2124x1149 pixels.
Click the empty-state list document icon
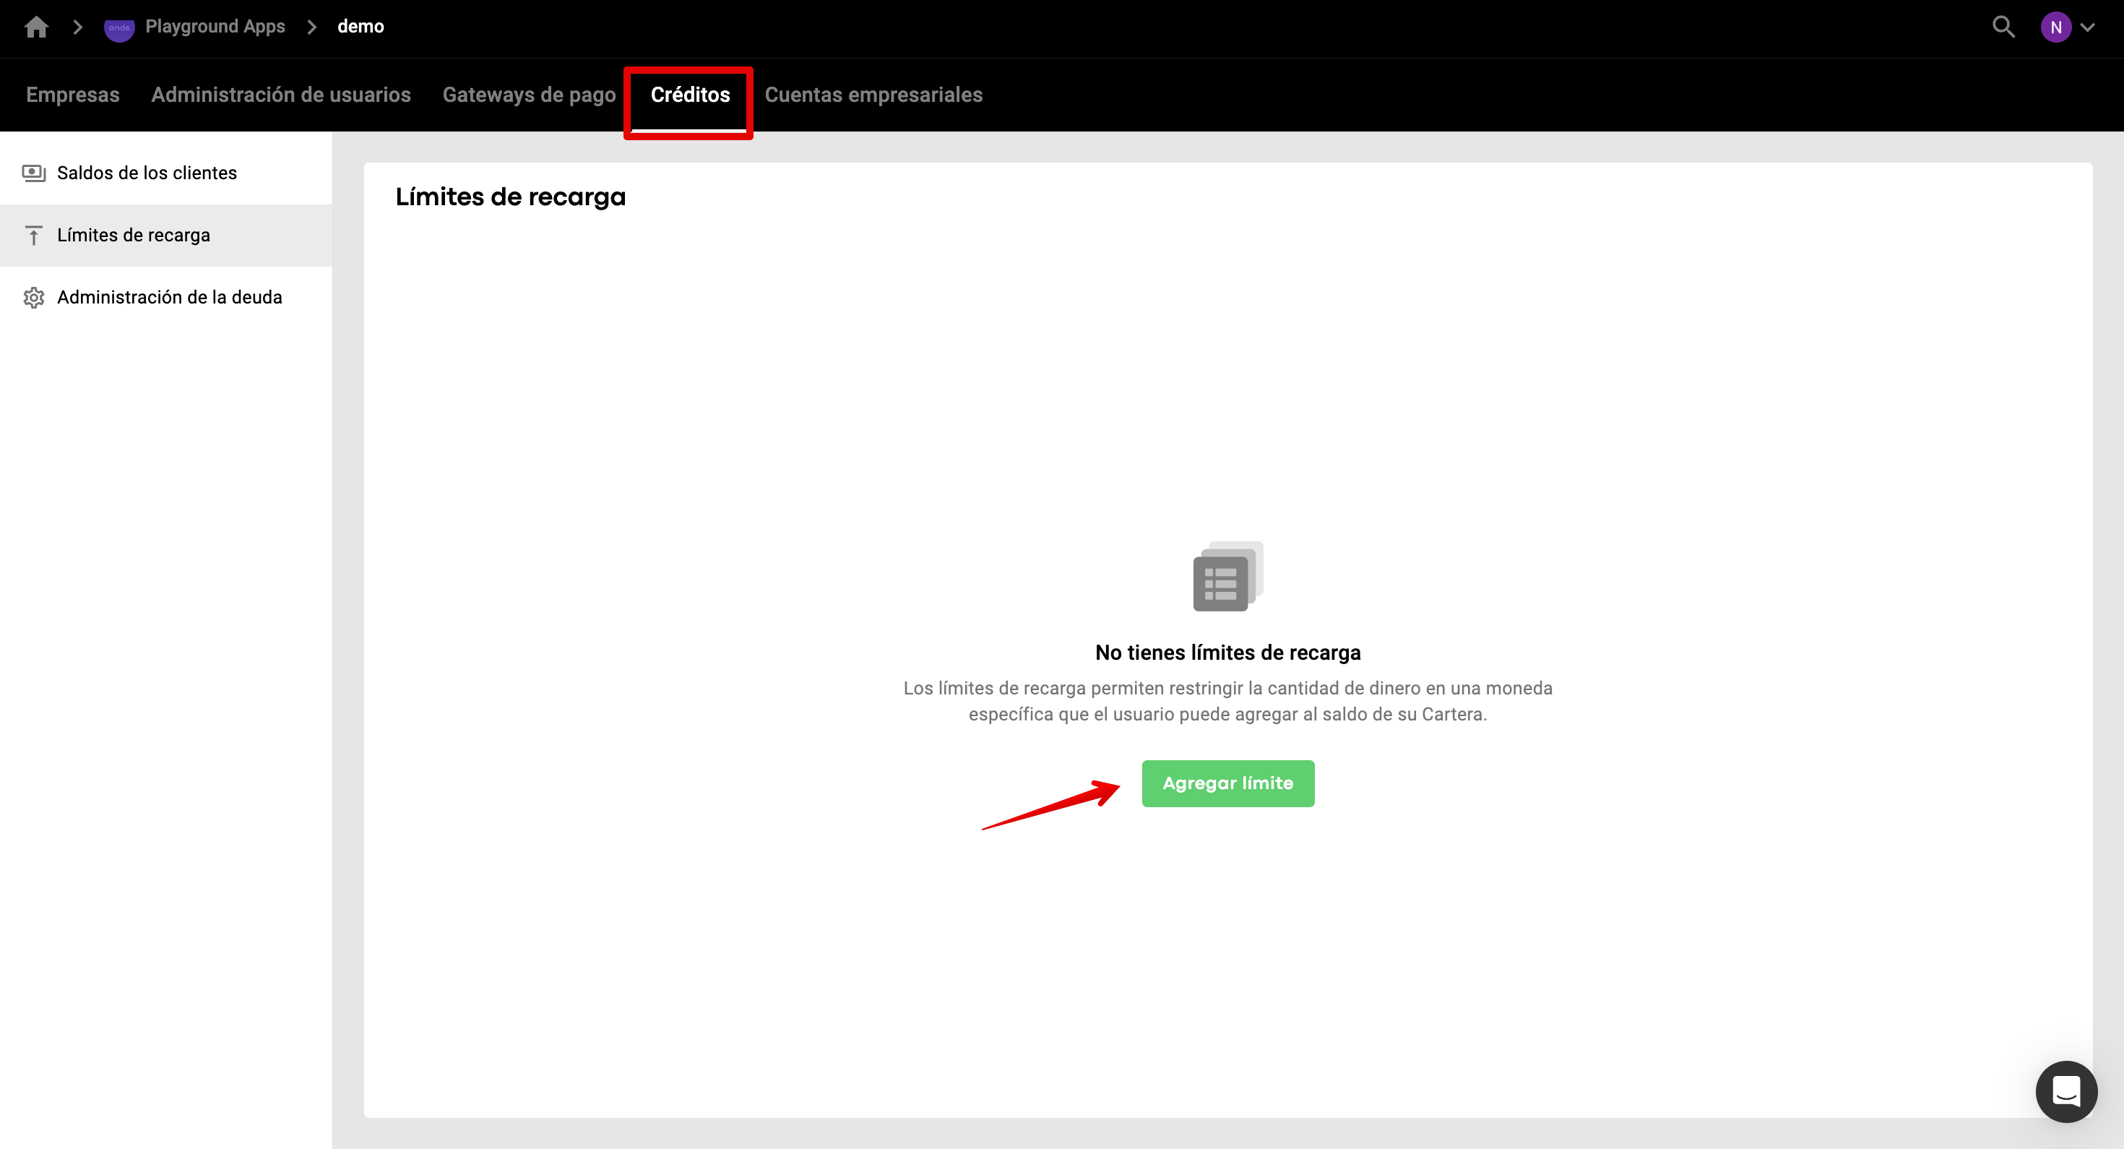(1227, 577)
